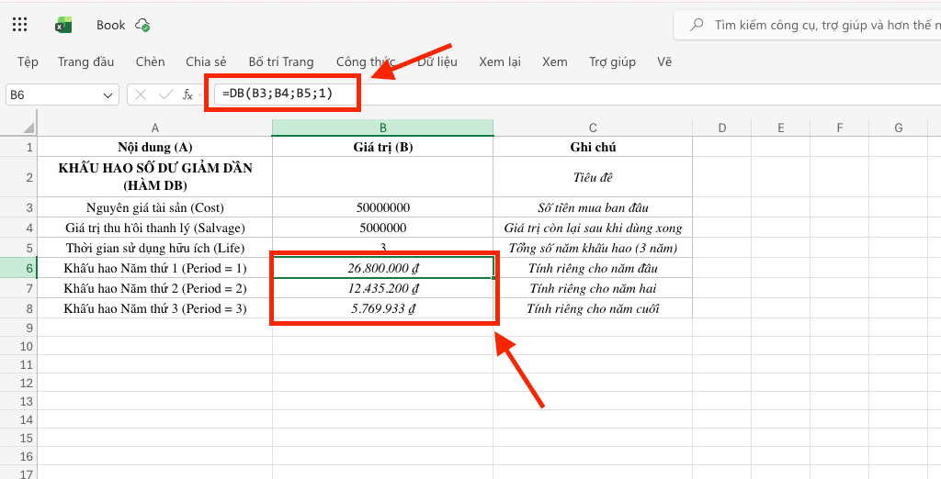Click the Book file name
Screen dimensions: 941x479
111,25
